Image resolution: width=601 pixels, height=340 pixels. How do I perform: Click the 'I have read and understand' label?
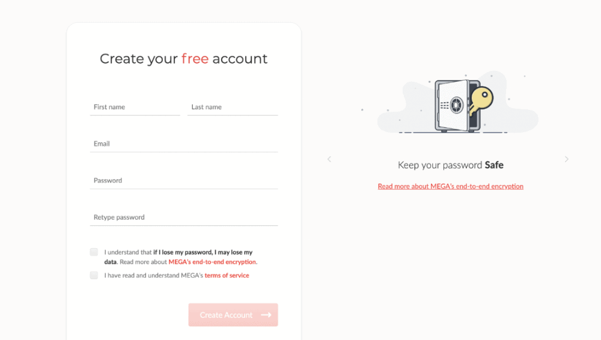(154, 276)
